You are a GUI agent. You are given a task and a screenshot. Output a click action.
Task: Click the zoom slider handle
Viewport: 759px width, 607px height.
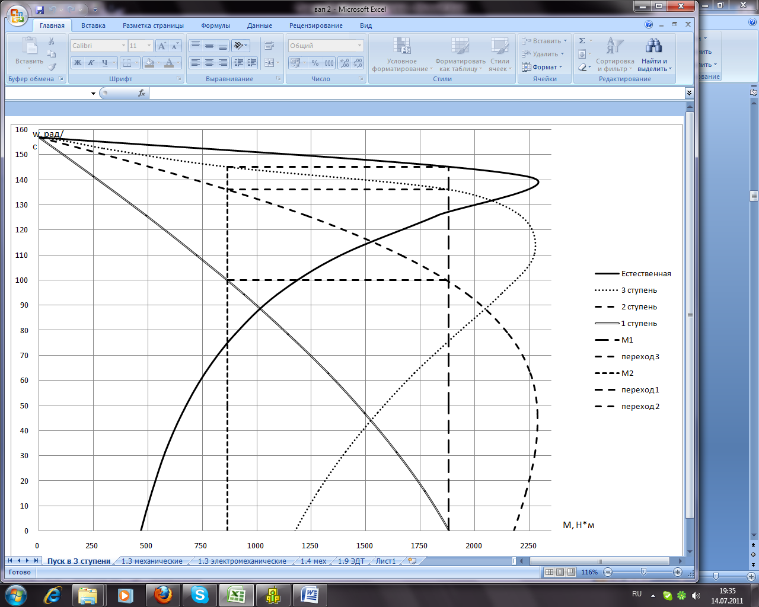pyautogui.click(x=643, y=572)
